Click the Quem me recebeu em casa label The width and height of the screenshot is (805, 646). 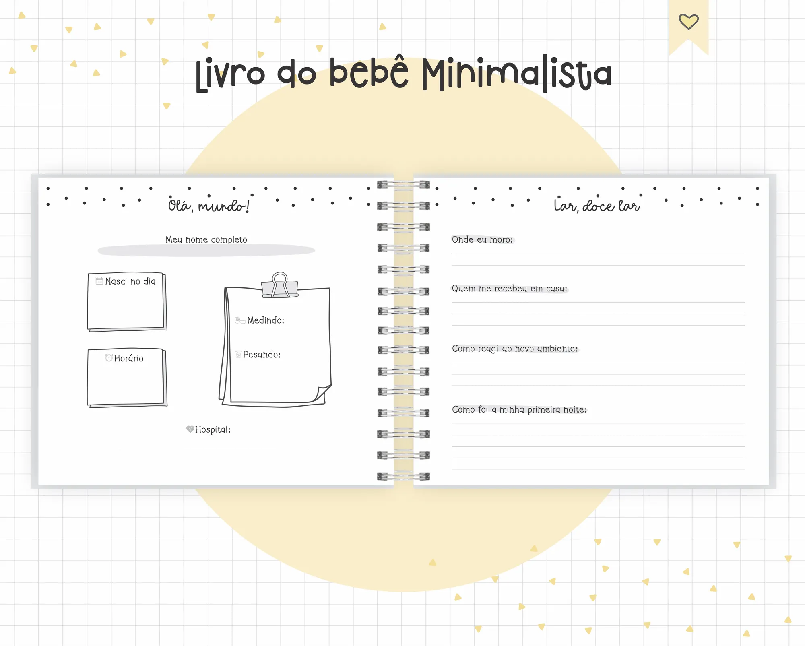[509, 289]
